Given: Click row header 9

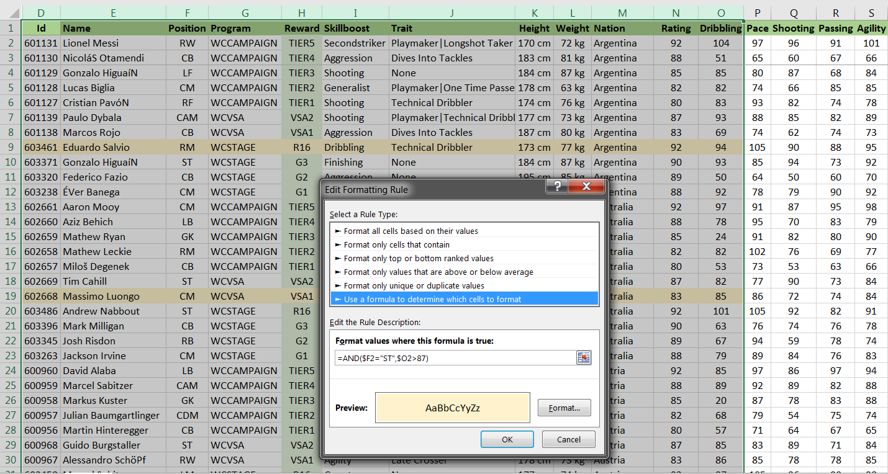Looking at the screenshot, I should [11, 147].
